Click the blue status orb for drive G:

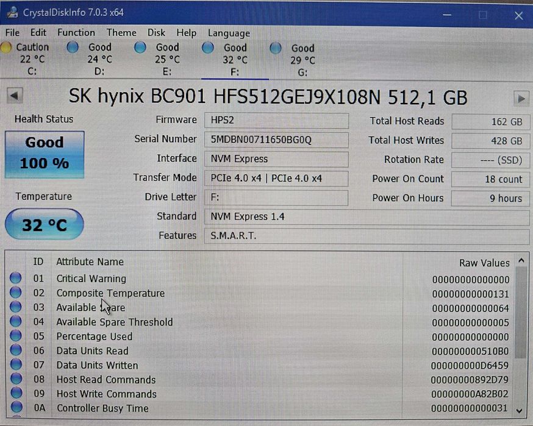(275, 48)
